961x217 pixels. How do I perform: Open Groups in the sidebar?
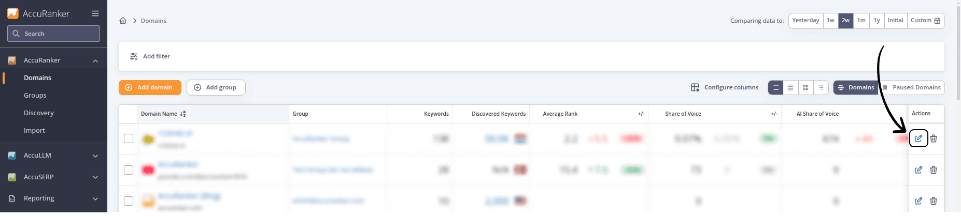point(35,96)
